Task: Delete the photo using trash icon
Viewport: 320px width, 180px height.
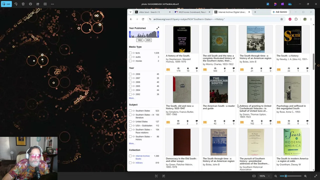Action: (23, 4)
